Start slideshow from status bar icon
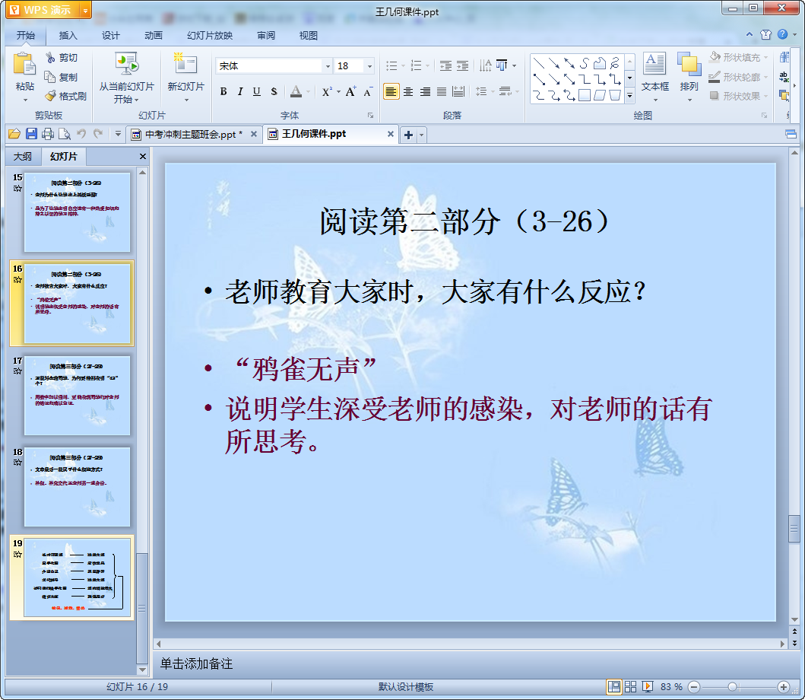Viewport: 805px width, 700px height. coord(648,686)
